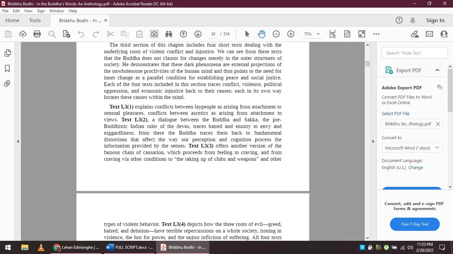This screenshot has width=453, height=254.
Task: Open the Bookmarks panel
Action: coord(7,68)
